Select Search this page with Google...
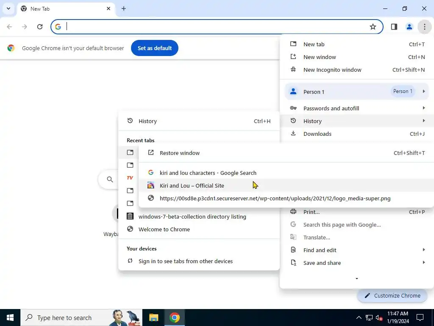 [357, 225]
